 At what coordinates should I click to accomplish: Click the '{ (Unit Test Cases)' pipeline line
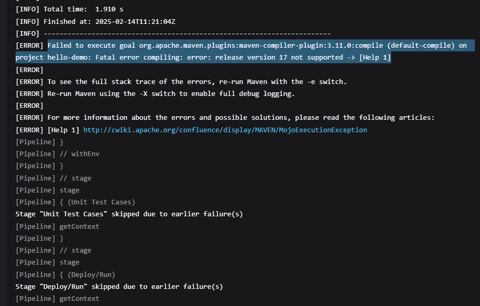click(x=75, y=202)
